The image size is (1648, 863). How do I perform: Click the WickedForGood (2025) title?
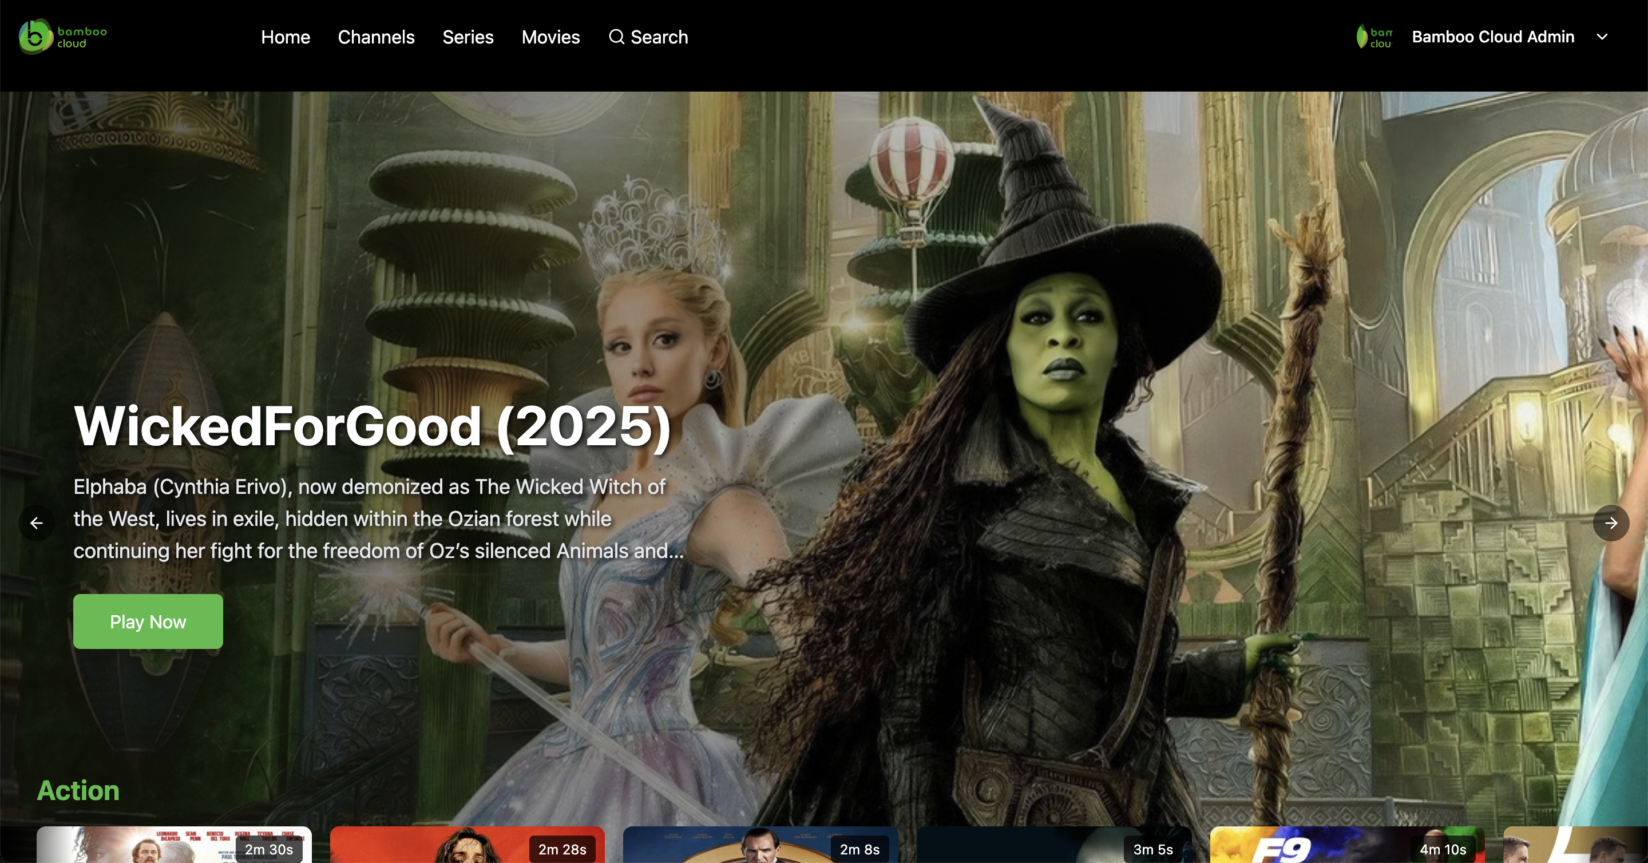coord(373,426)
